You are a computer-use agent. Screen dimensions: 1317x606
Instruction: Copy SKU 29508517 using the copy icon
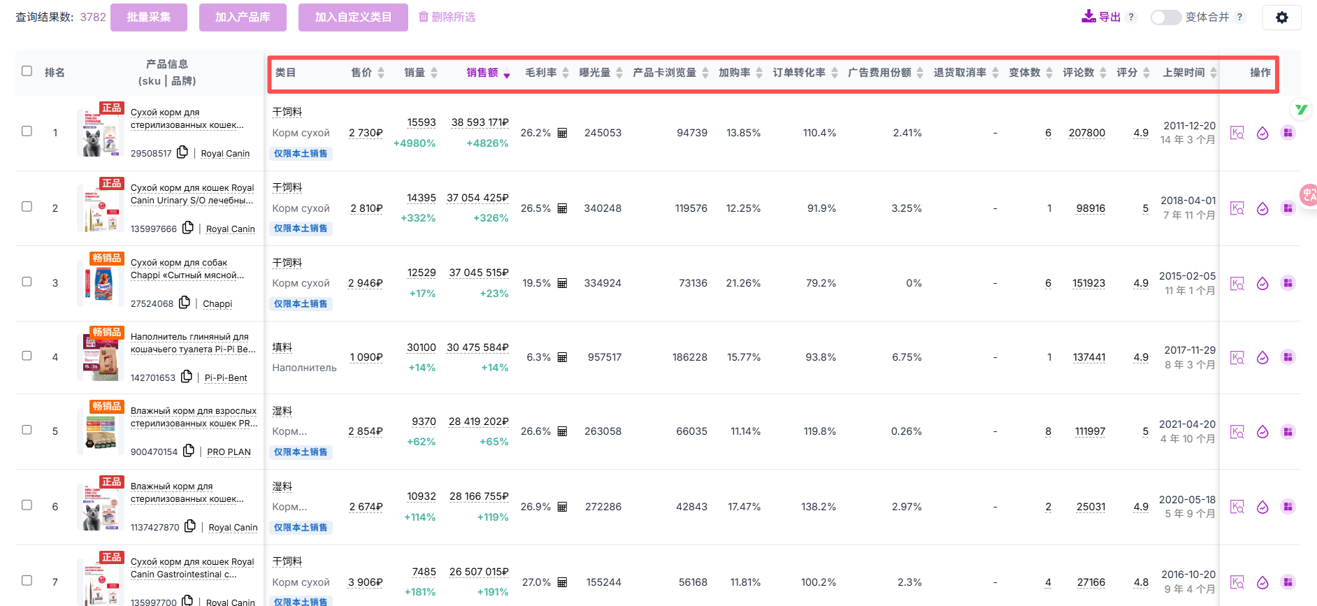coord(182,152)
